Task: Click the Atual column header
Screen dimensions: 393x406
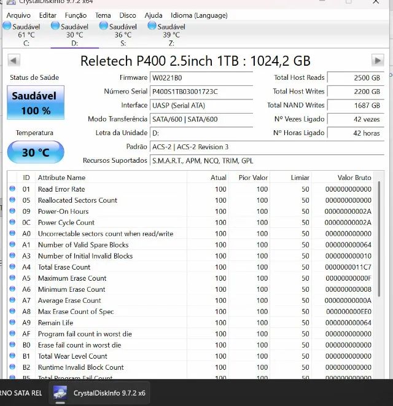Action: click(208, 178)
